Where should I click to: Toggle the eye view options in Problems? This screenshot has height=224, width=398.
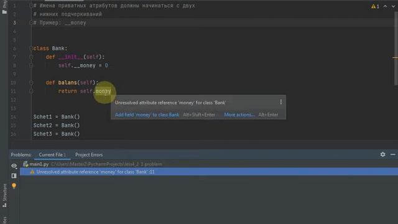click(14, 166)
